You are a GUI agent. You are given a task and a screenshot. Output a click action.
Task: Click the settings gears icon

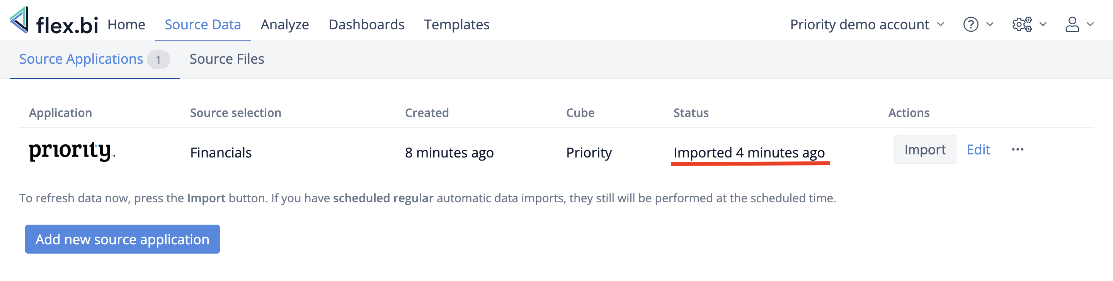click(1022, 25)
